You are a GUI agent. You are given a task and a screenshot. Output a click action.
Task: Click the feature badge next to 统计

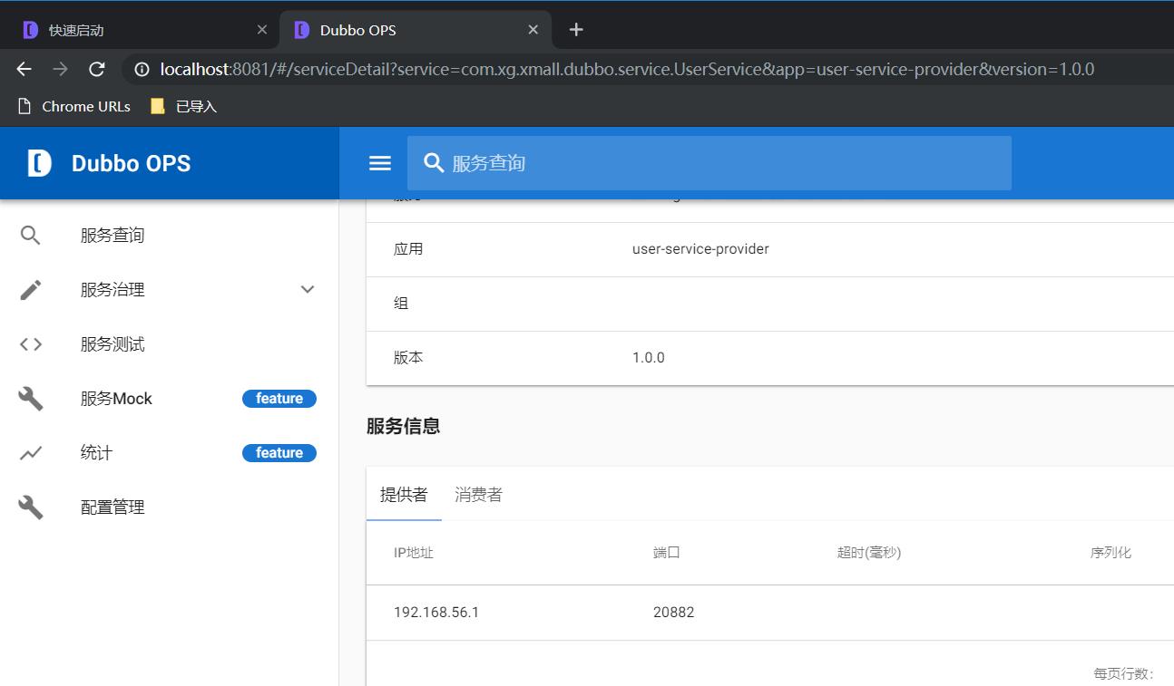(x=279, y=453)
